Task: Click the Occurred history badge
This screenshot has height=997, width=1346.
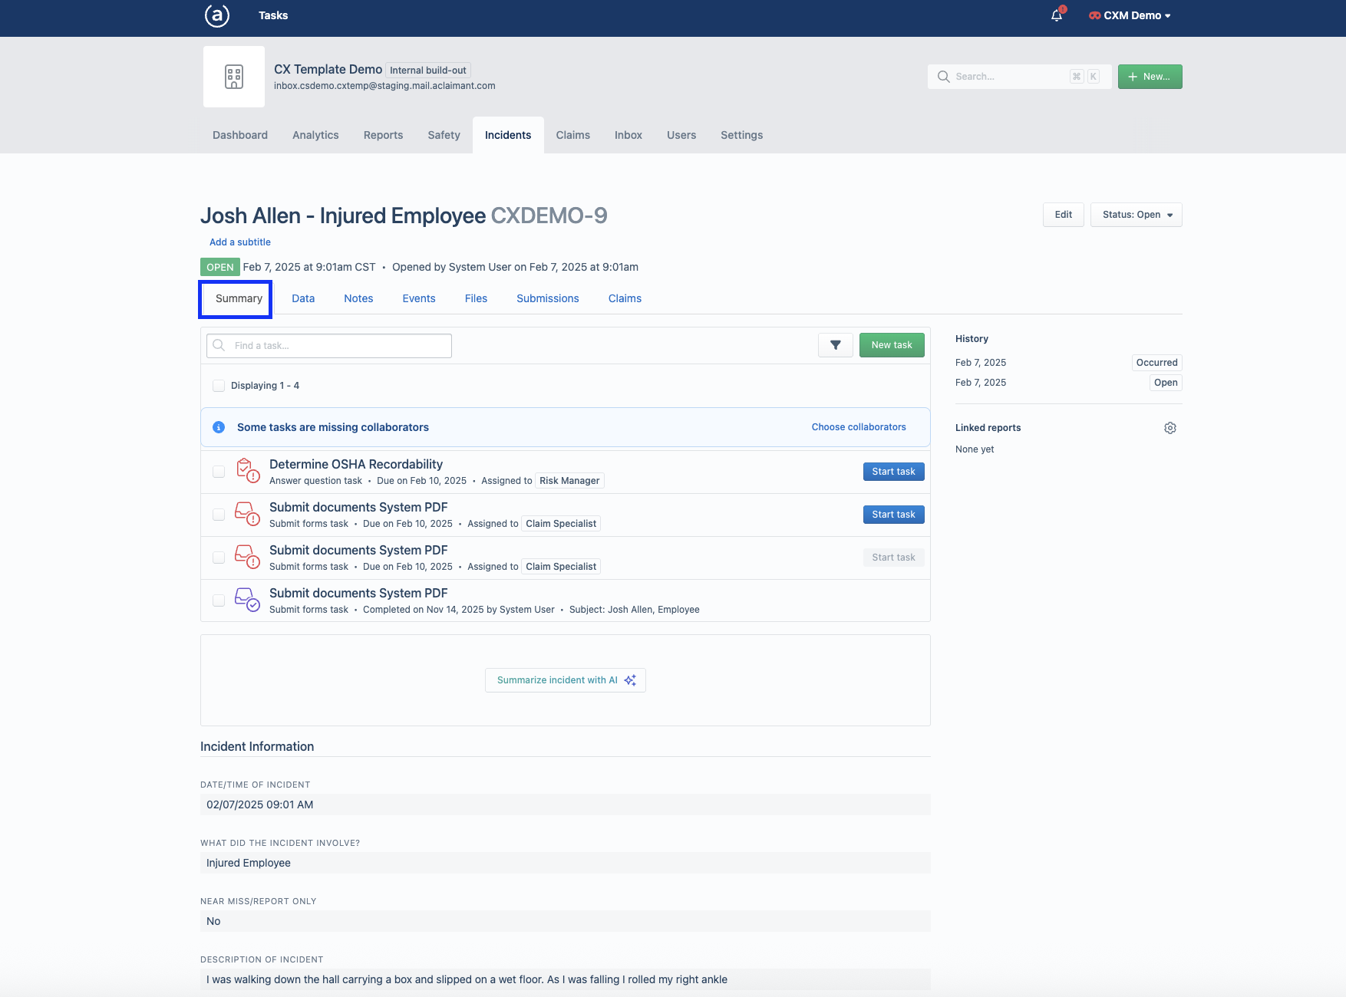Action: pyautogui.click(x=1157, y=363)
